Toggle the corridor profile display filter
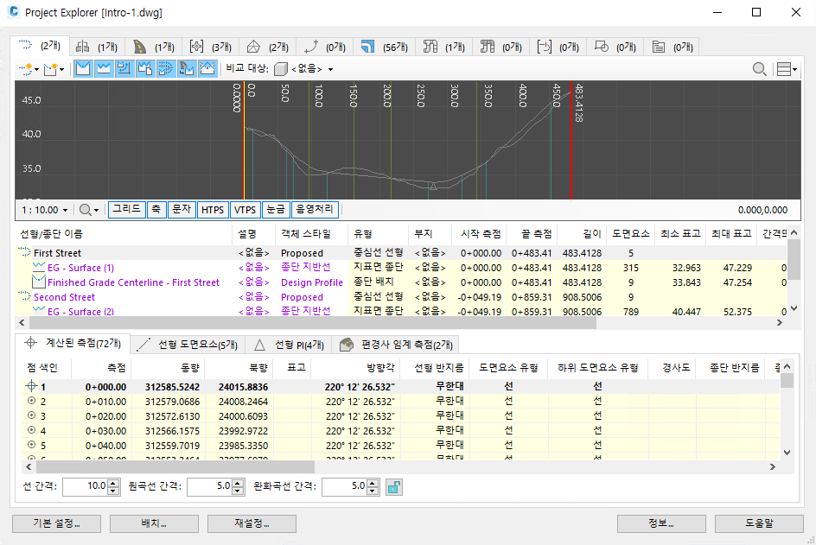Viewport: 816px width, 545px height. 187,68
